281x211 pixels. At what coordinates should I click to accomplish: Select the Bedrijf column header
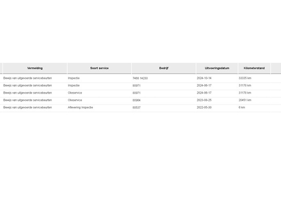tap(164, 68)
